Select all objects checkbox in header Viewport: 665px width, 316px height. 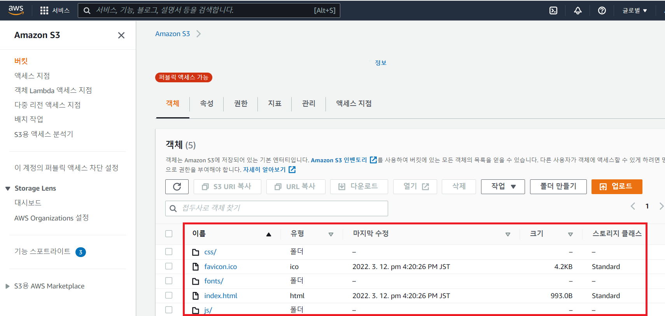pos(169,234)
